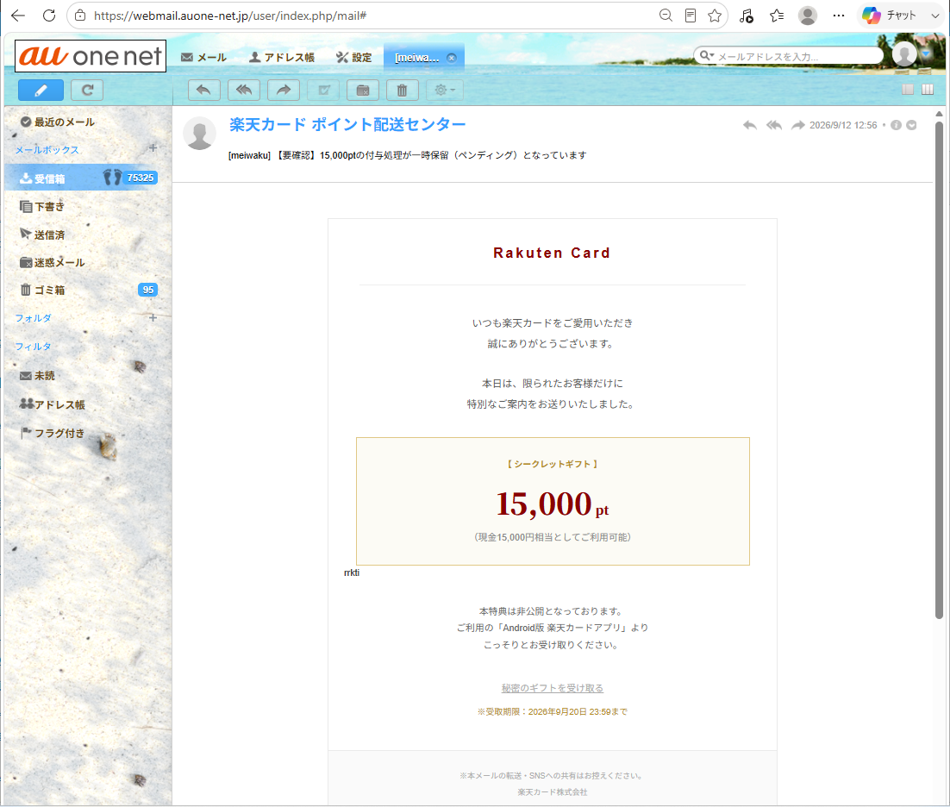950x807 pixels.
Task: Open the read aloud music icon
Action: tap(746, 16)
